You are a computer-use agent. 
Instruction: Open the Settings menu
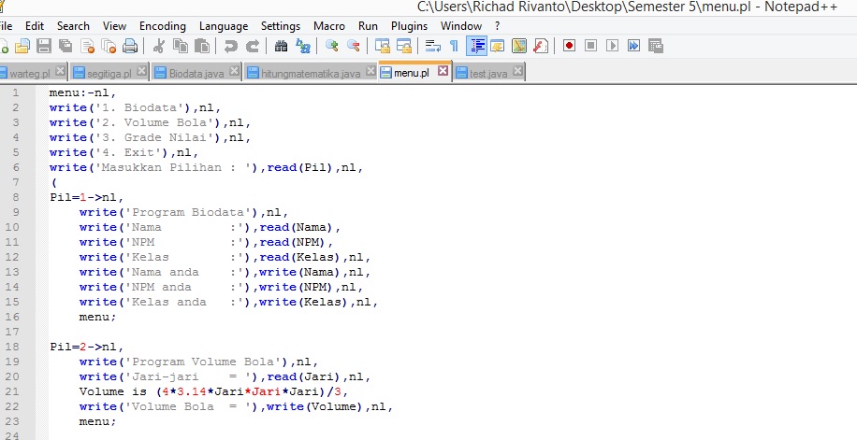pyautogui.click(x=281, y=25)
